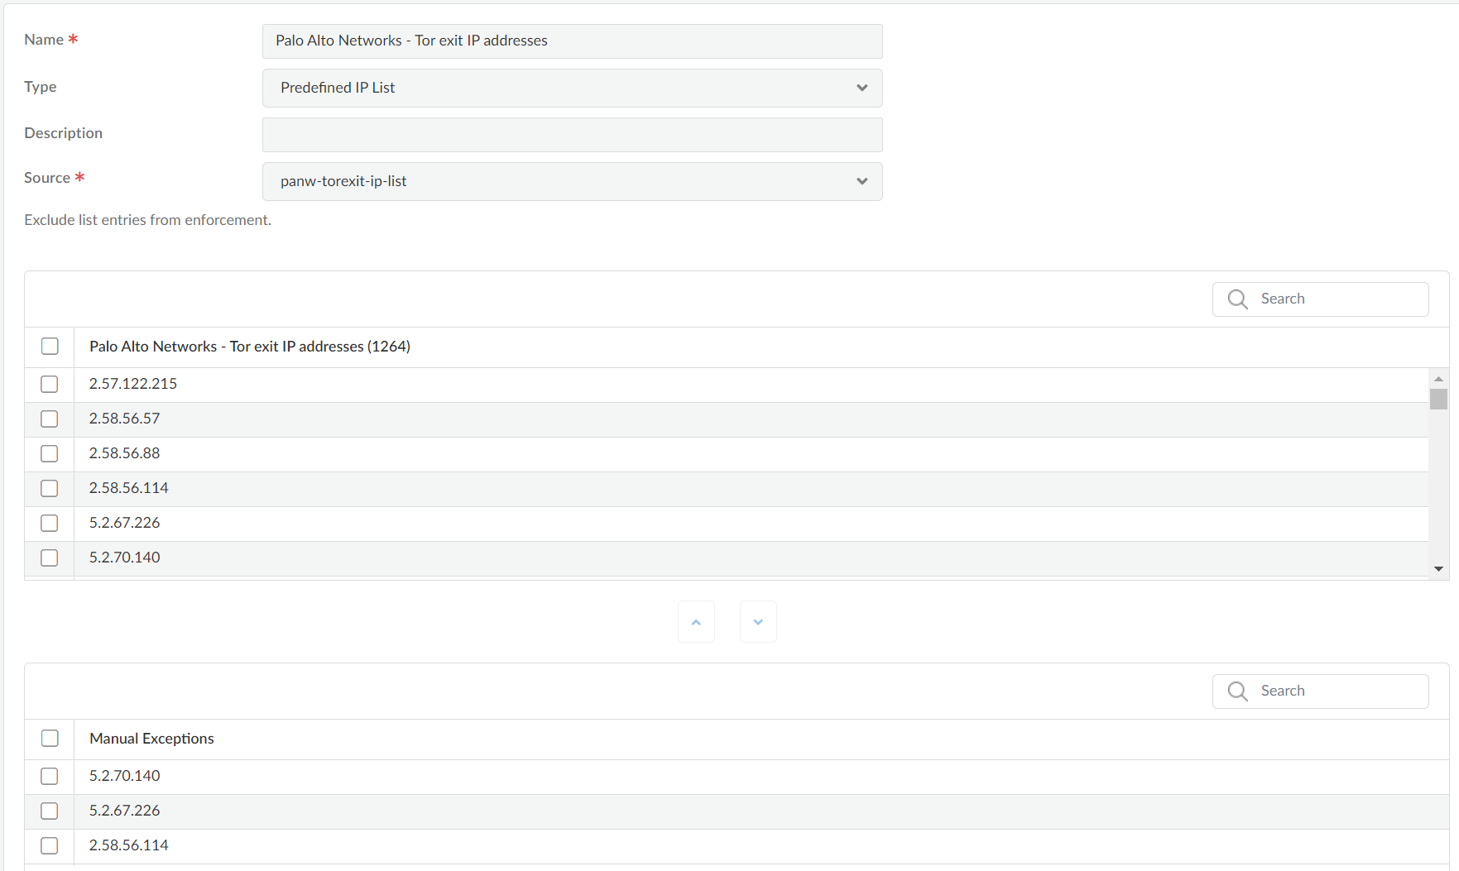
Task: Click the 2.58.56.57 address text
Action: click(x=125, y=419)
